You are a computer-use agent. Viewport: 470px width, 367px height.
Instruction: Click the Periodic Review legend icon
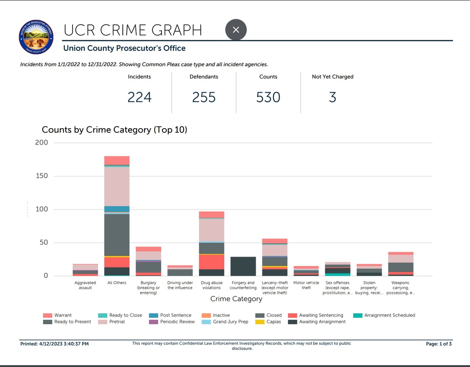[154, 322]
